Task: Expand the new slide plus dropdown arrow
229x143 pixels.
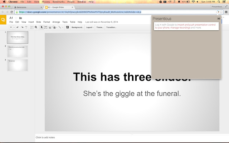Action: 14,27
